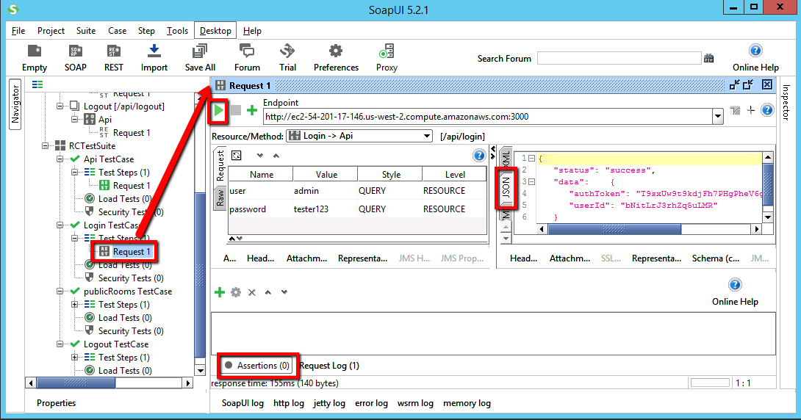Viewport: 801px width, 420px height.
Task: Click the admin value cell
Action: pyautogui.click(x=325, y=190)
